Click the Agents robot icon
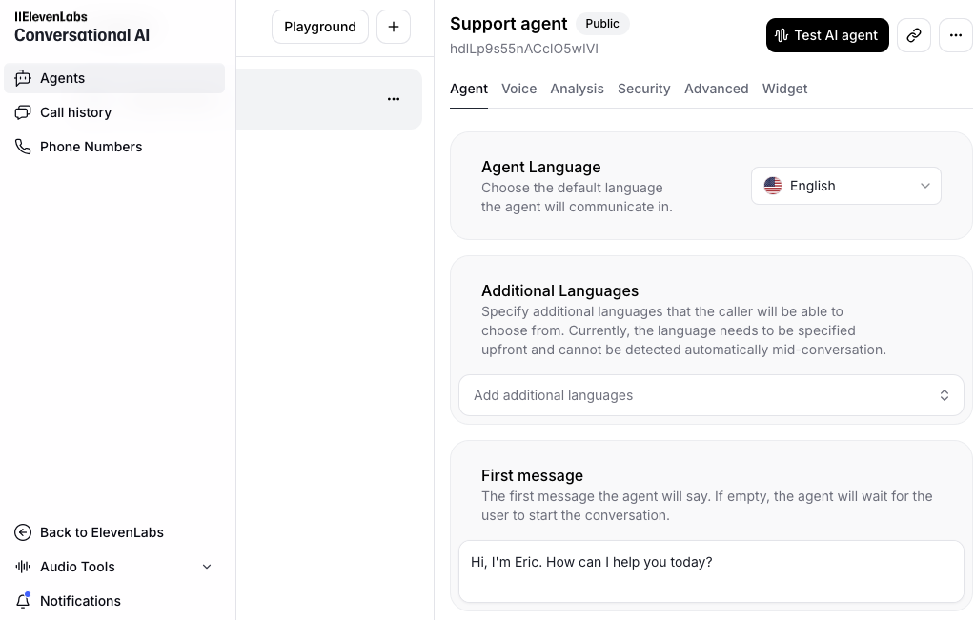The width and height of the screenshot is (975, 620). point(23,78)
